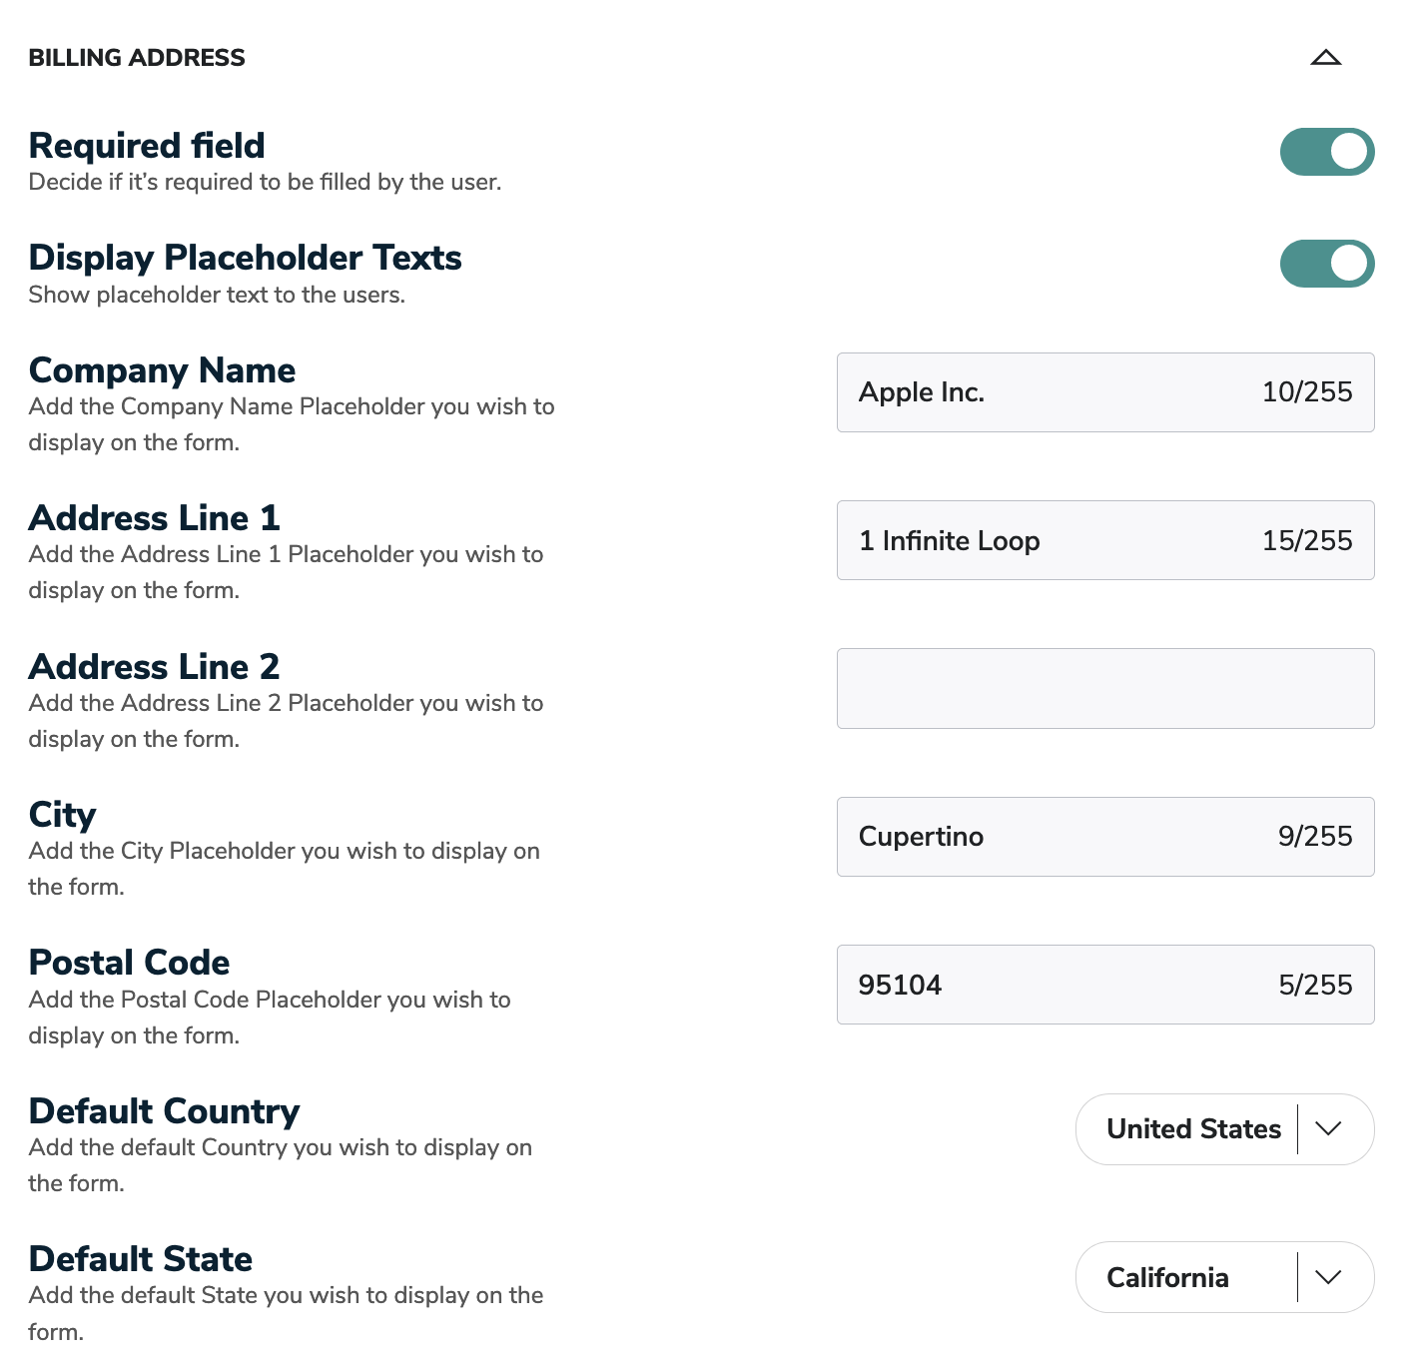Select the Cupertino city input field
Image resolution: width=1415 pixels, height=1370 pixels.
pos(1049,837)
